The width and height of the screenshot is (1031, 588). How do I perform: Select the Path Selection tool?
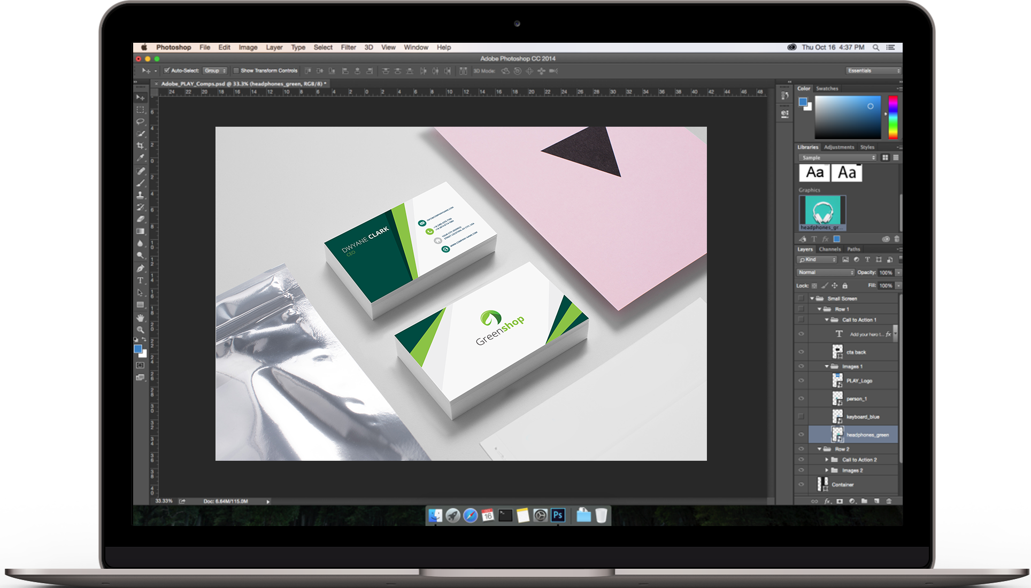(x=140, y=293)
